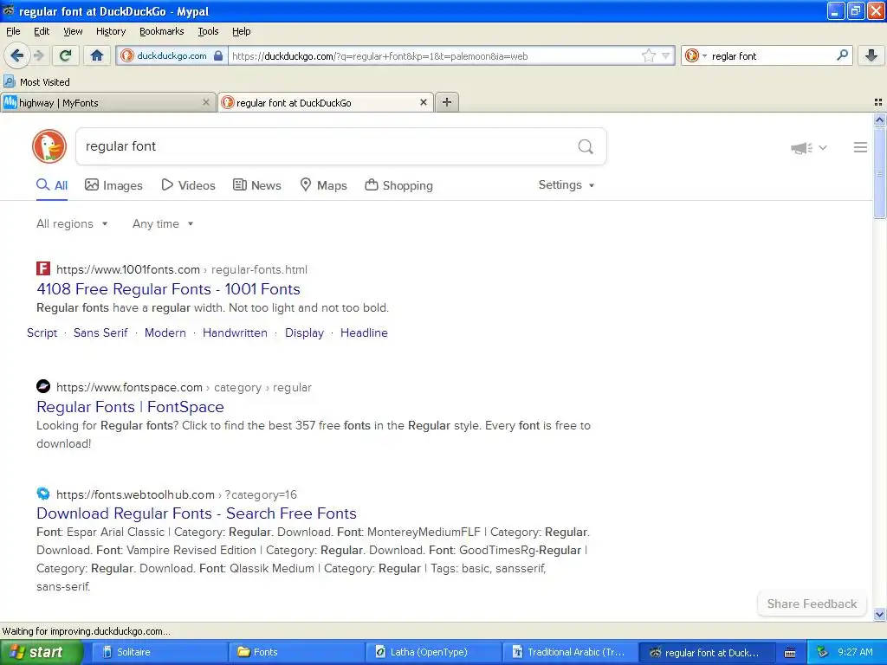
Task: Open a new tab with plus button
Action: tap(447, 102)
